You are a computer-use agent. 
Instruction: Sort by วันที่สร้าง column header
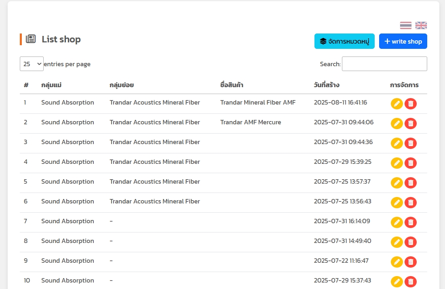pyautogui.click(x=326, y=85)
